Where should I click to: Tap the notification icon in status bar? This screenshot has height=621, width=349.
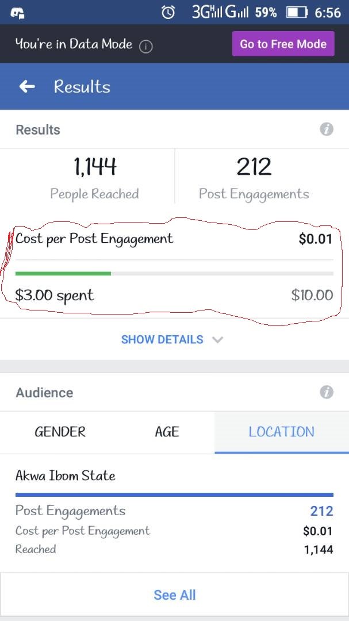[x=18, y=12]
